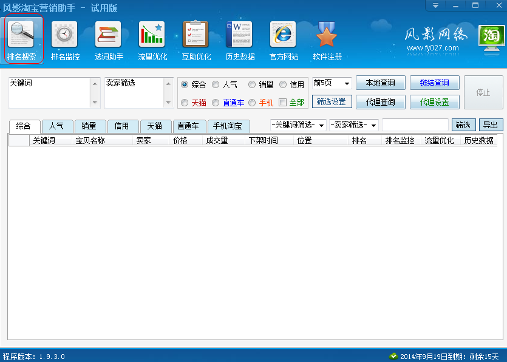This screenshot has width=507, height=362.
Task: Switch to the 直通车 results tab
Action: [x=189, y=126]
